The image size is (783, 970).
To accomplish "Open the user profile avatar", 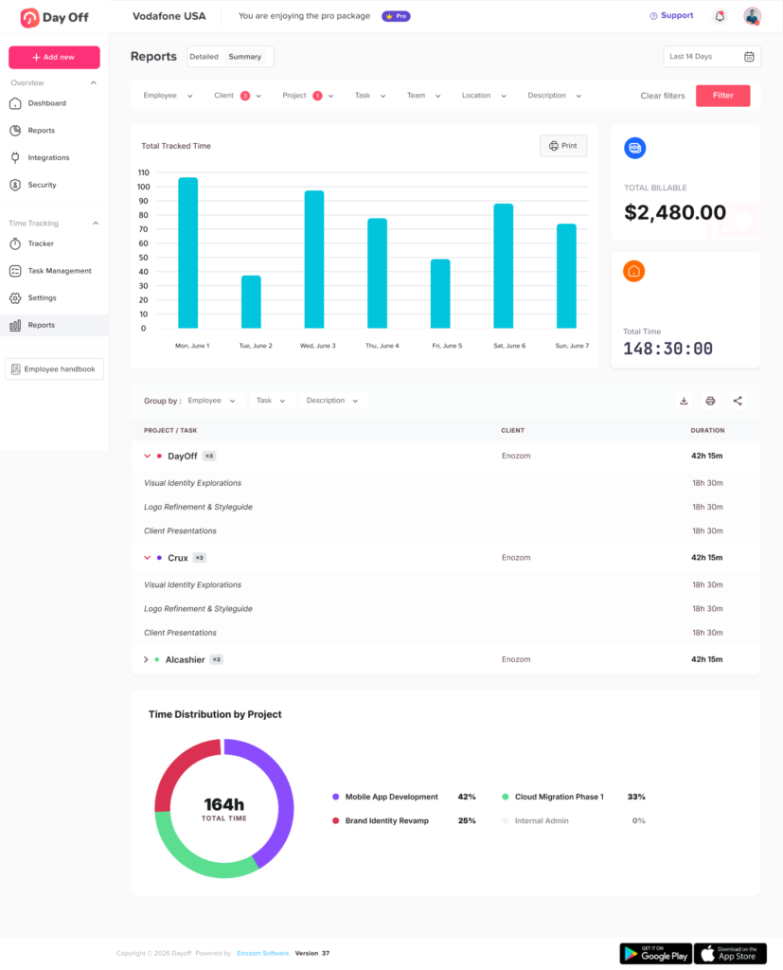I will click(x=752, y=17).
